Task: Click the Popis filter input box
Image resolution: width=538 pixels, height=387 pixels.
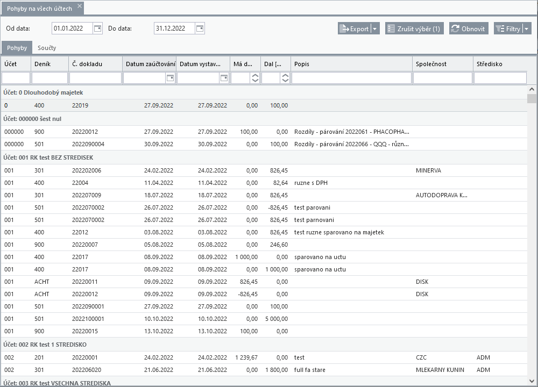Action: [x=352, y=78]
